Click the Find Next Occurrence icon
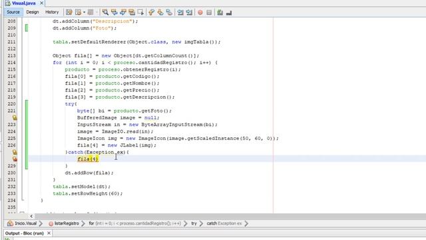The width and height of the screenshot is (426, 240). pyautogui.click(x=123, y=12)
